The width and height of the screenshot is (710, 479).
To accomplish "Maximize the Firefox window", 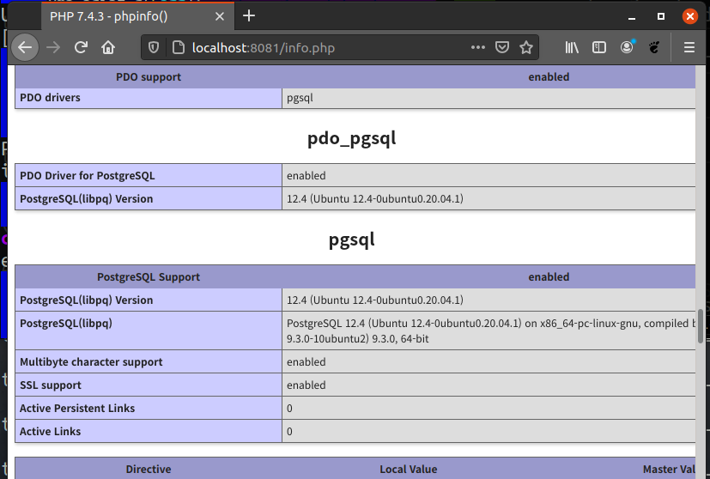I will [661, 16].
